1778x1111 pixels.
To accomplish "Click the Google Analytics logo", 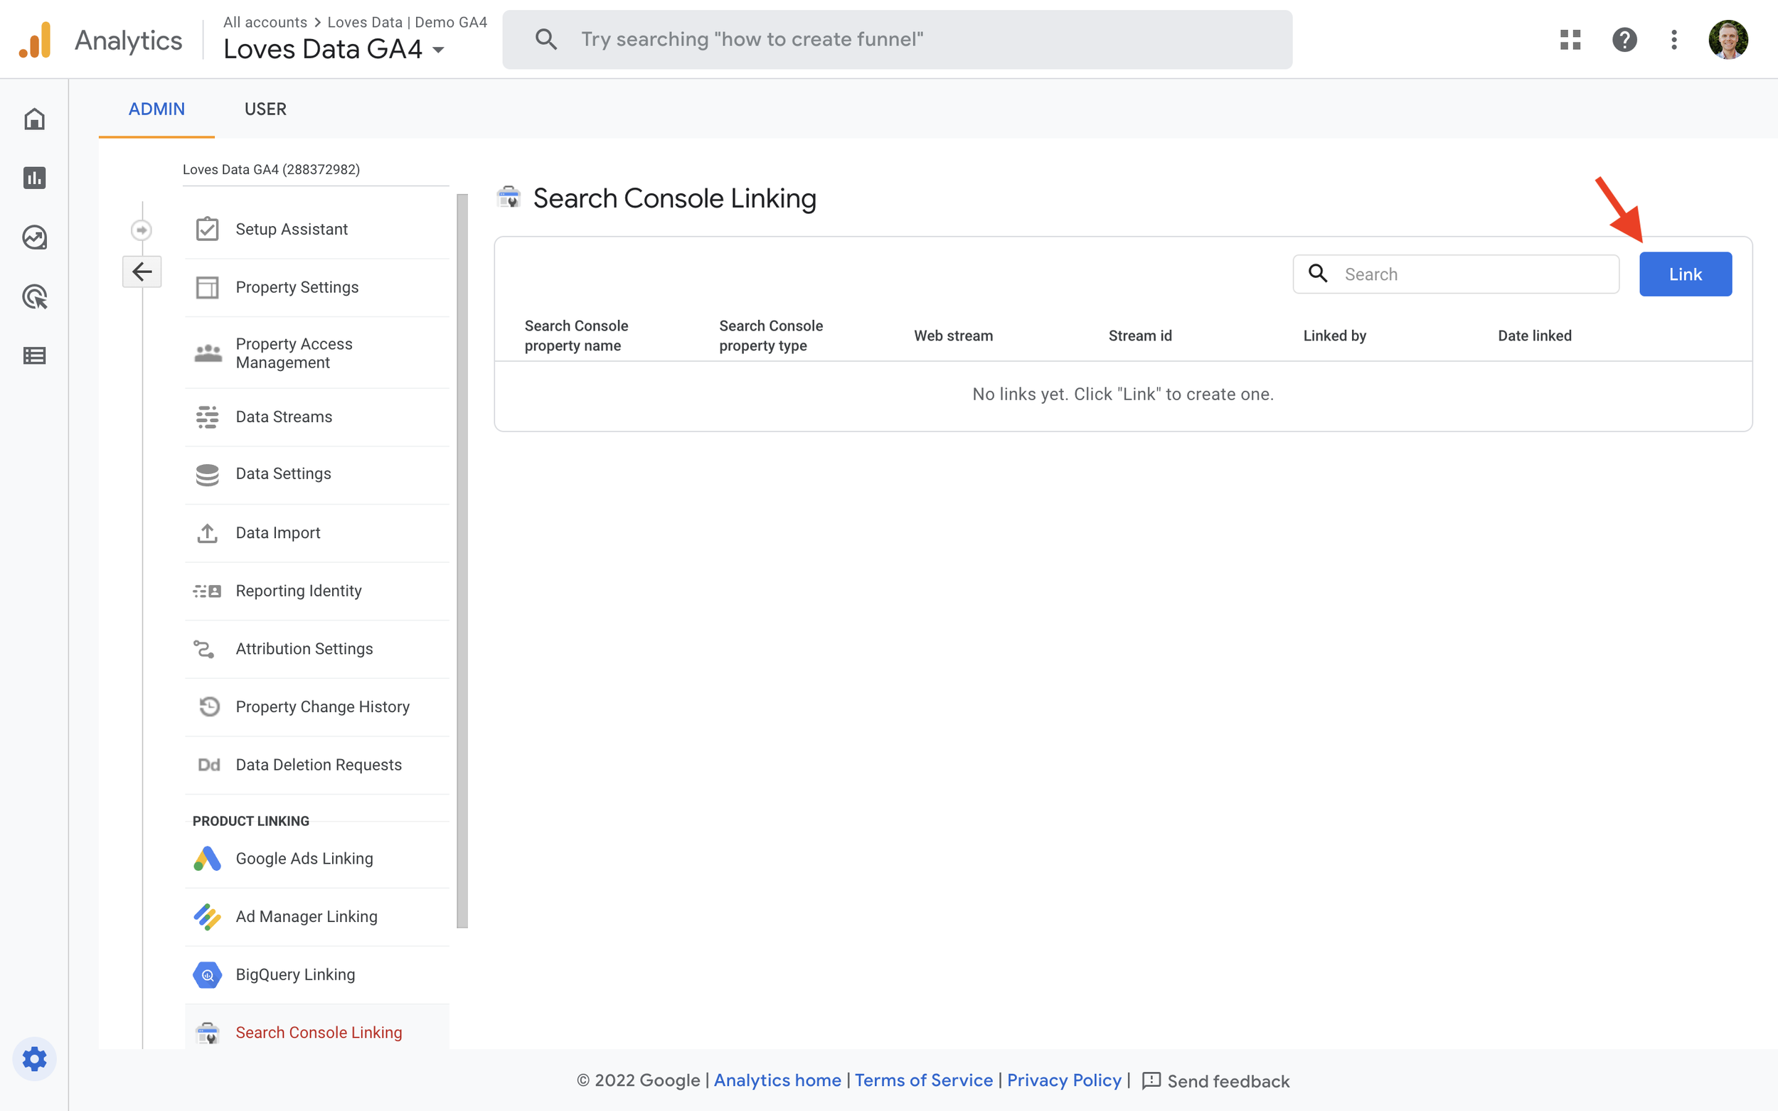I will tap(36, 39).
